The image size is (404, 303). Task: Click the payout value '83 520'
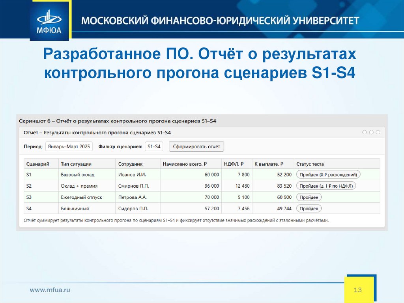pos(284,186)
